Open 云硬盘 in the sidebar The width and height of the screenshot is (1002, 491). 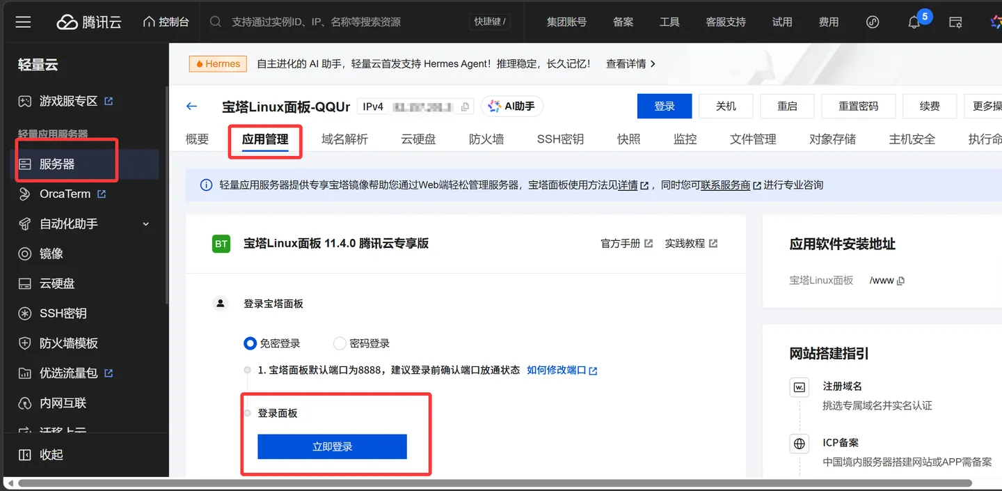point(57,284)
